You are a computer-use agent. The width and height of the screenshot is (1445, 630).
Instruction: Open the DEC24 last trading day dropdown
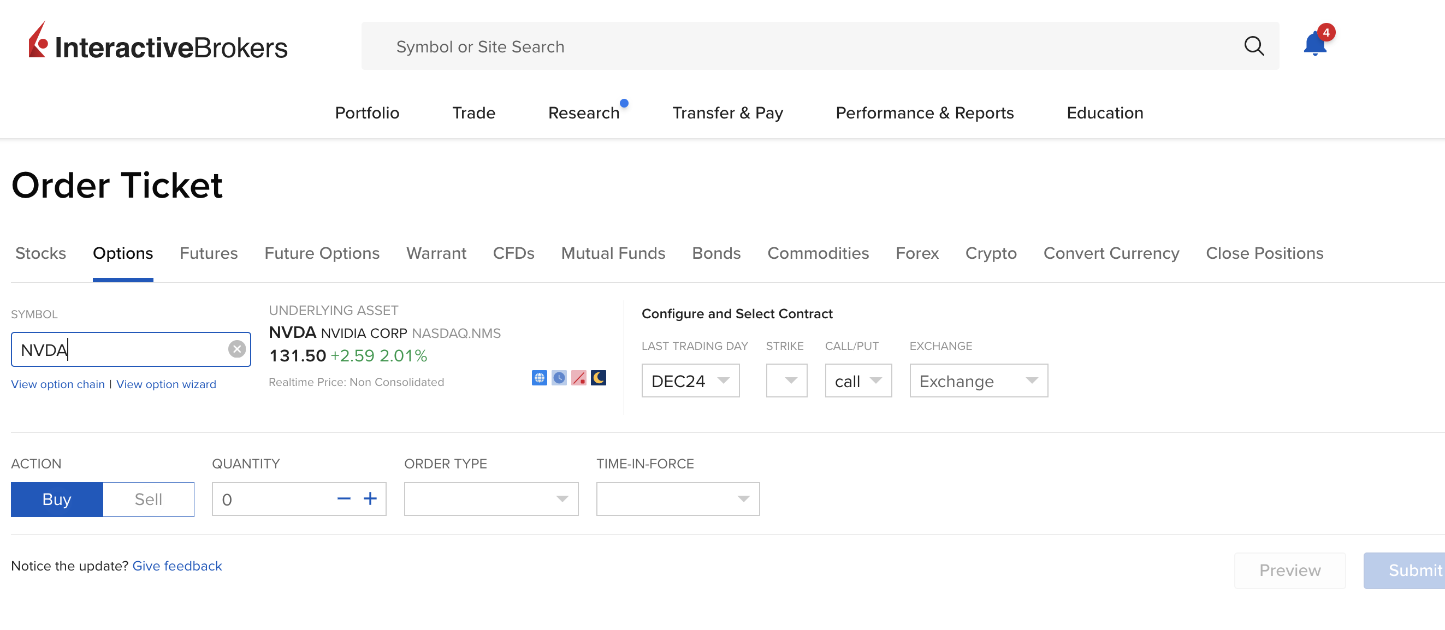pos(690,381)
